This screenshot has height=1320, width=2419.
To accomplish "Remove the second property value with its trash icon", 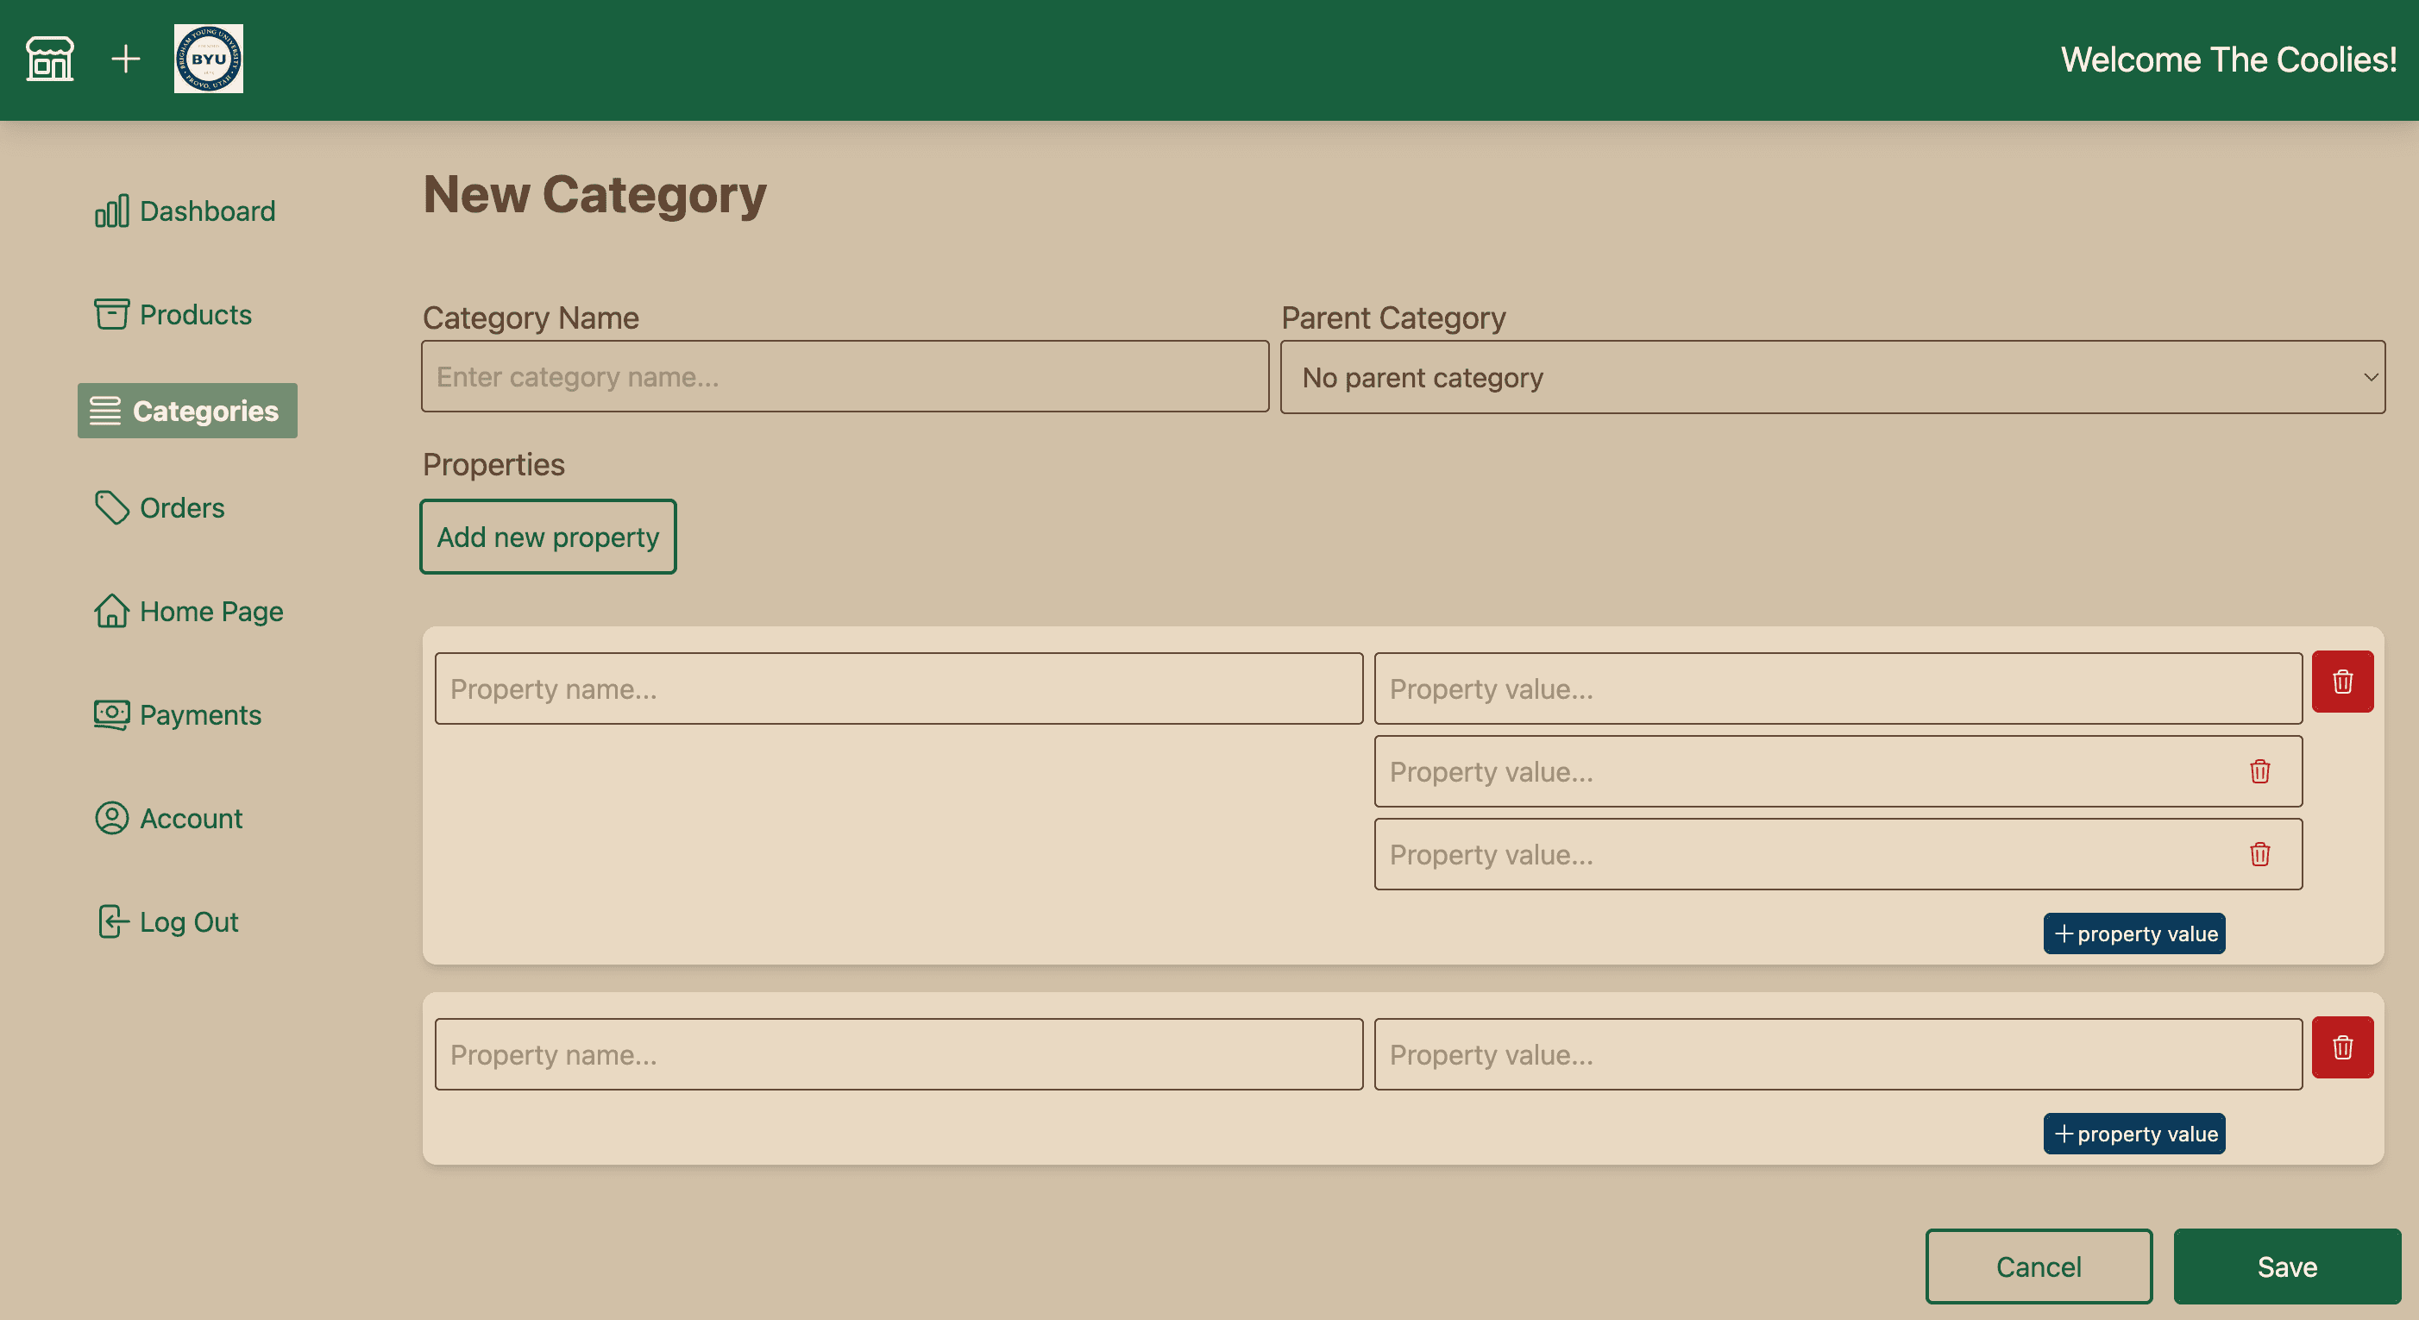I will point(2259,771).
